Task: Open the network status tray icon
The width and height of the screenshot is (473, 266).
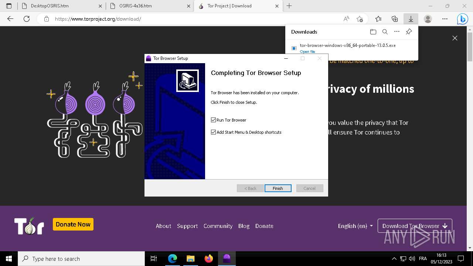Action: 403,259
